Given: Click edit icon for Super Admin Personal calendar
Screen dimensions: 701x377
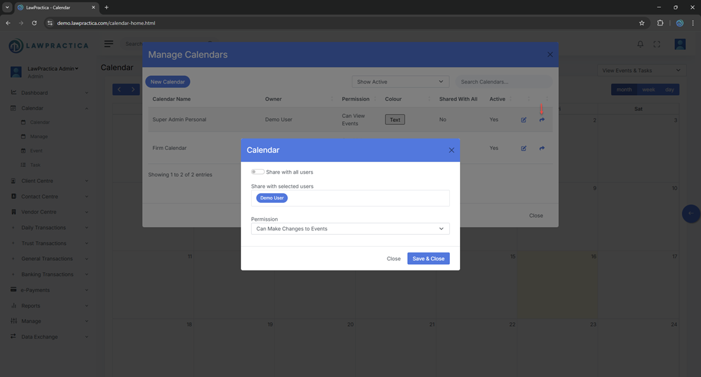Looking at the screenshot, I should coord(524,120).
